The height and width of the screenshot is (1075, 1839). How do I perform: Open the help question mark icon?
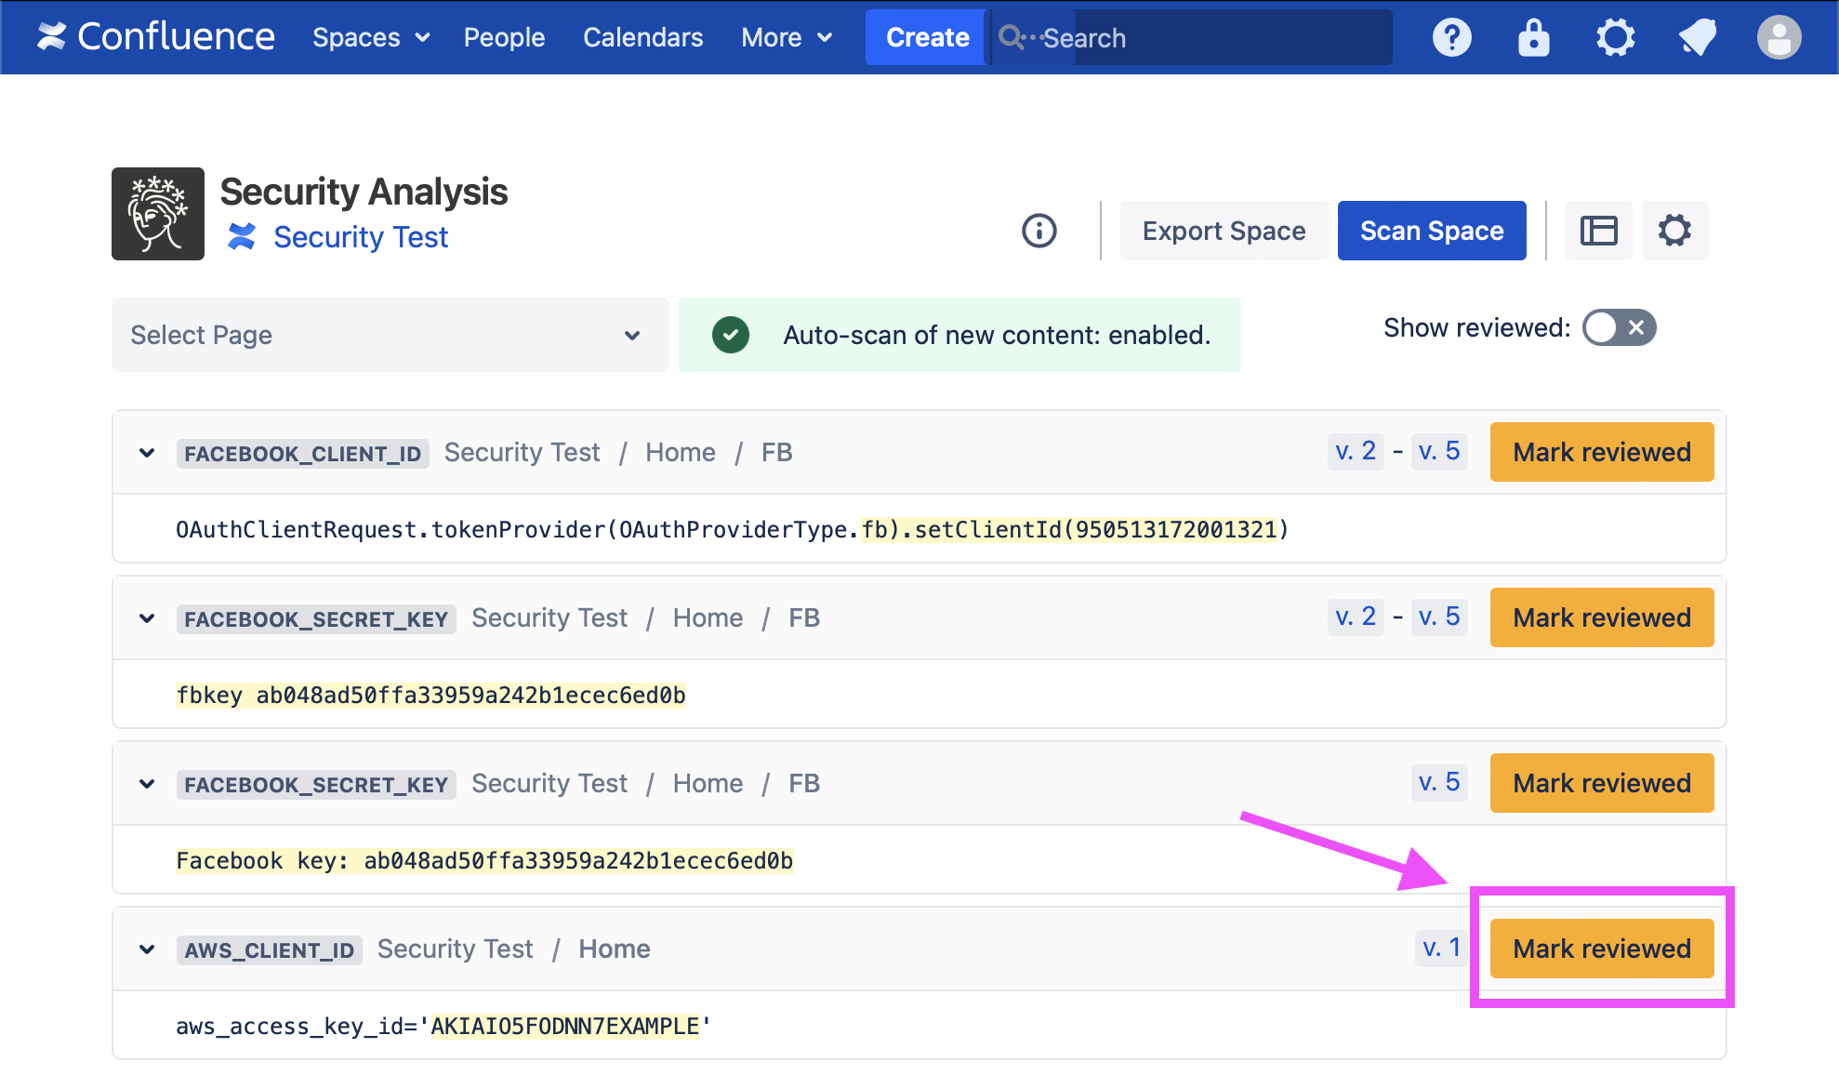pyautogui.click(x=1451, y=38)
